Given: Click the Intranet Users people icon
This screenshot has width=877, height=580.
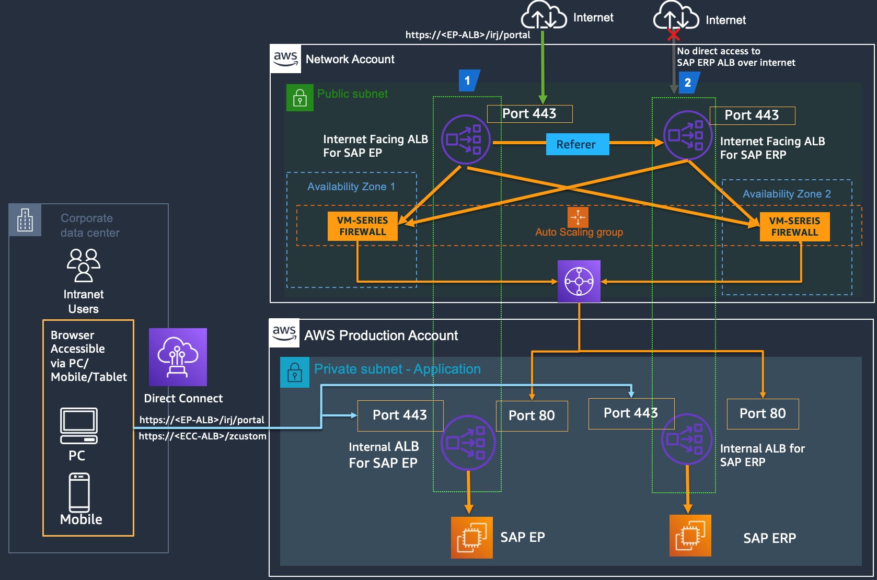Looking at the screenshot, I should coord(84,265).
